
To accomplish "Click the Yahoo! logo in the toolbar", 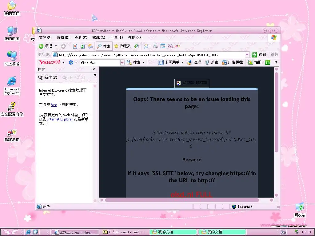I will click(x=50, y=62).
